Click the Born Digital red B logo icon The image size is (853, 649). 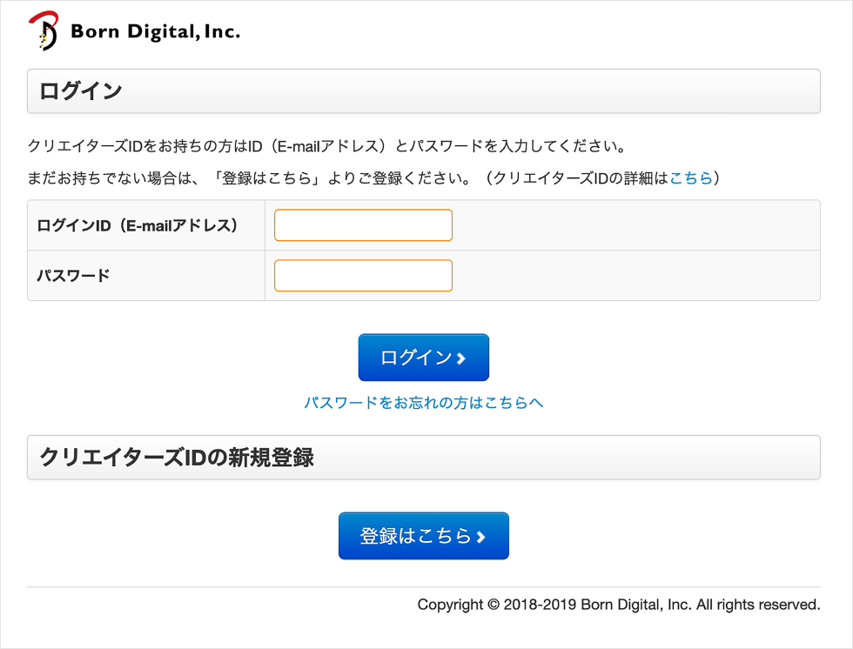[44, 31]
